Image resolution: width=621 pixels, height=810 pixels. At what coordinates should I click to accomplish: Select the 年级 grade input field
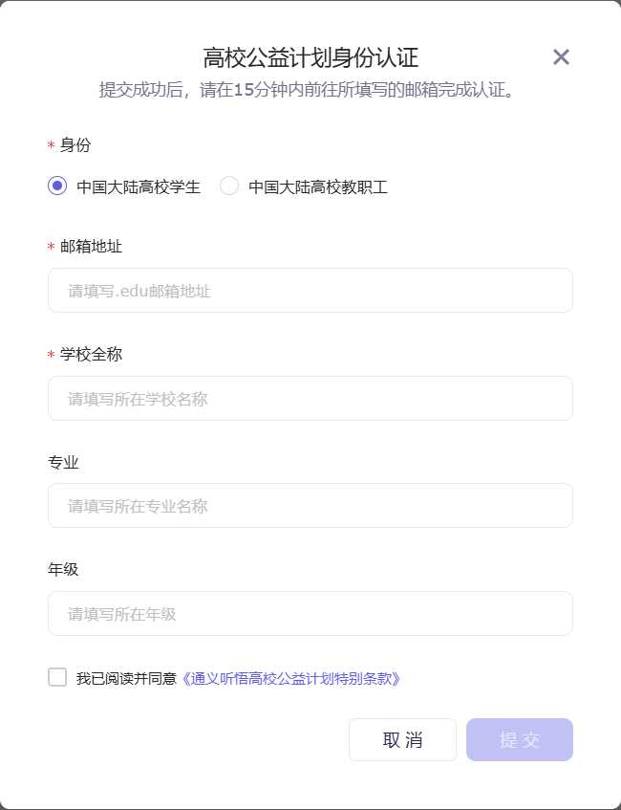click(310, 613)
